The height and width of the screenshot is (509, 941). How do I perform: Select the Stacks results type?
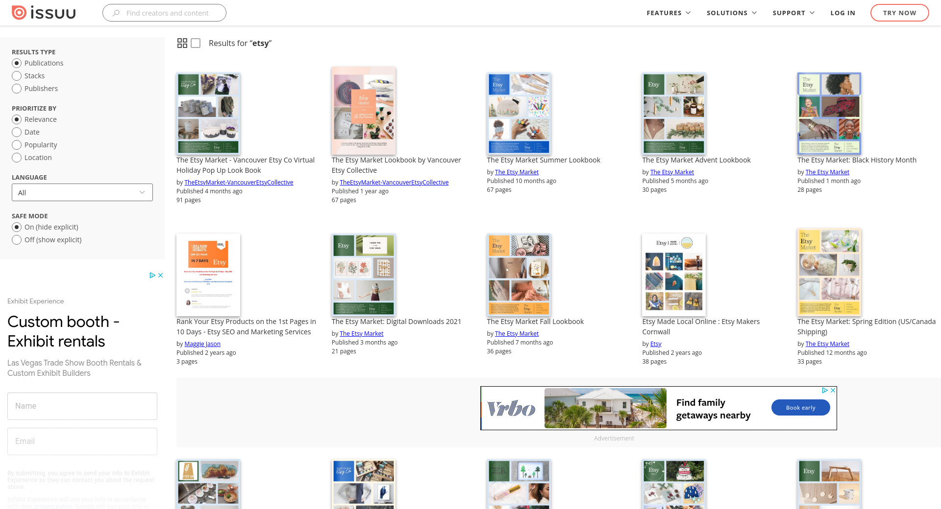tap(17, 76)
